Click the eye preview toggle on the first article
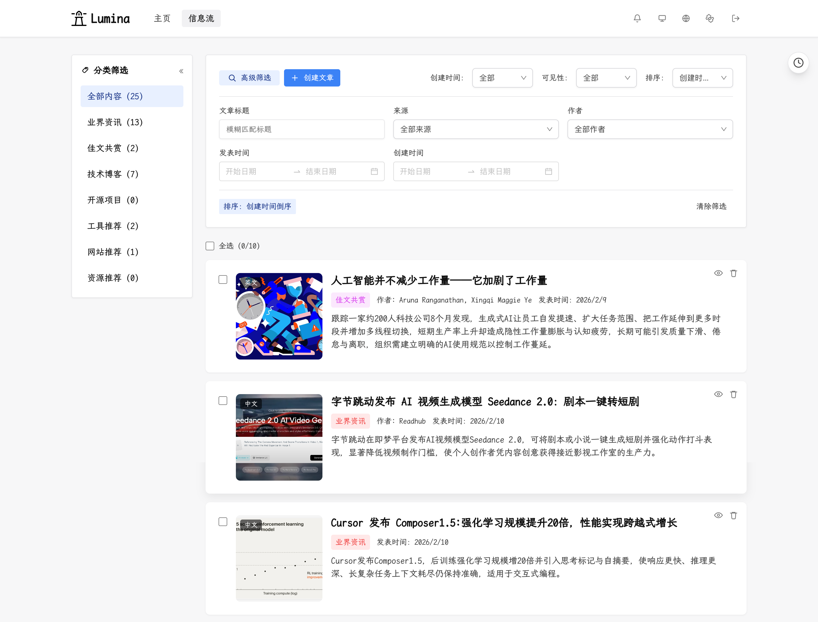This screenshot has width=818, height=622. (x=718, y=273)
